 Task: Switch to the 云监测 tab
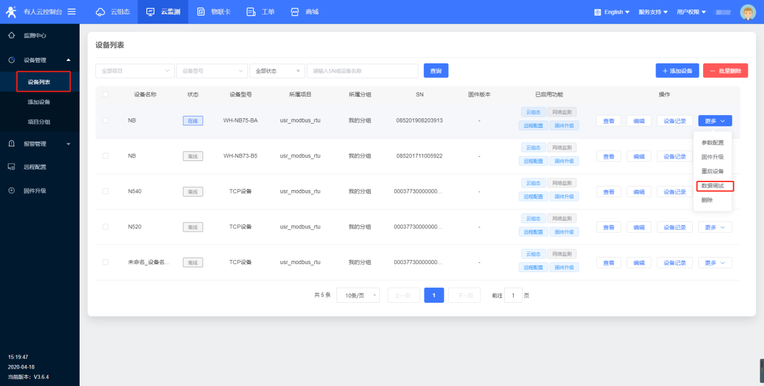click(x=163, y=11)
